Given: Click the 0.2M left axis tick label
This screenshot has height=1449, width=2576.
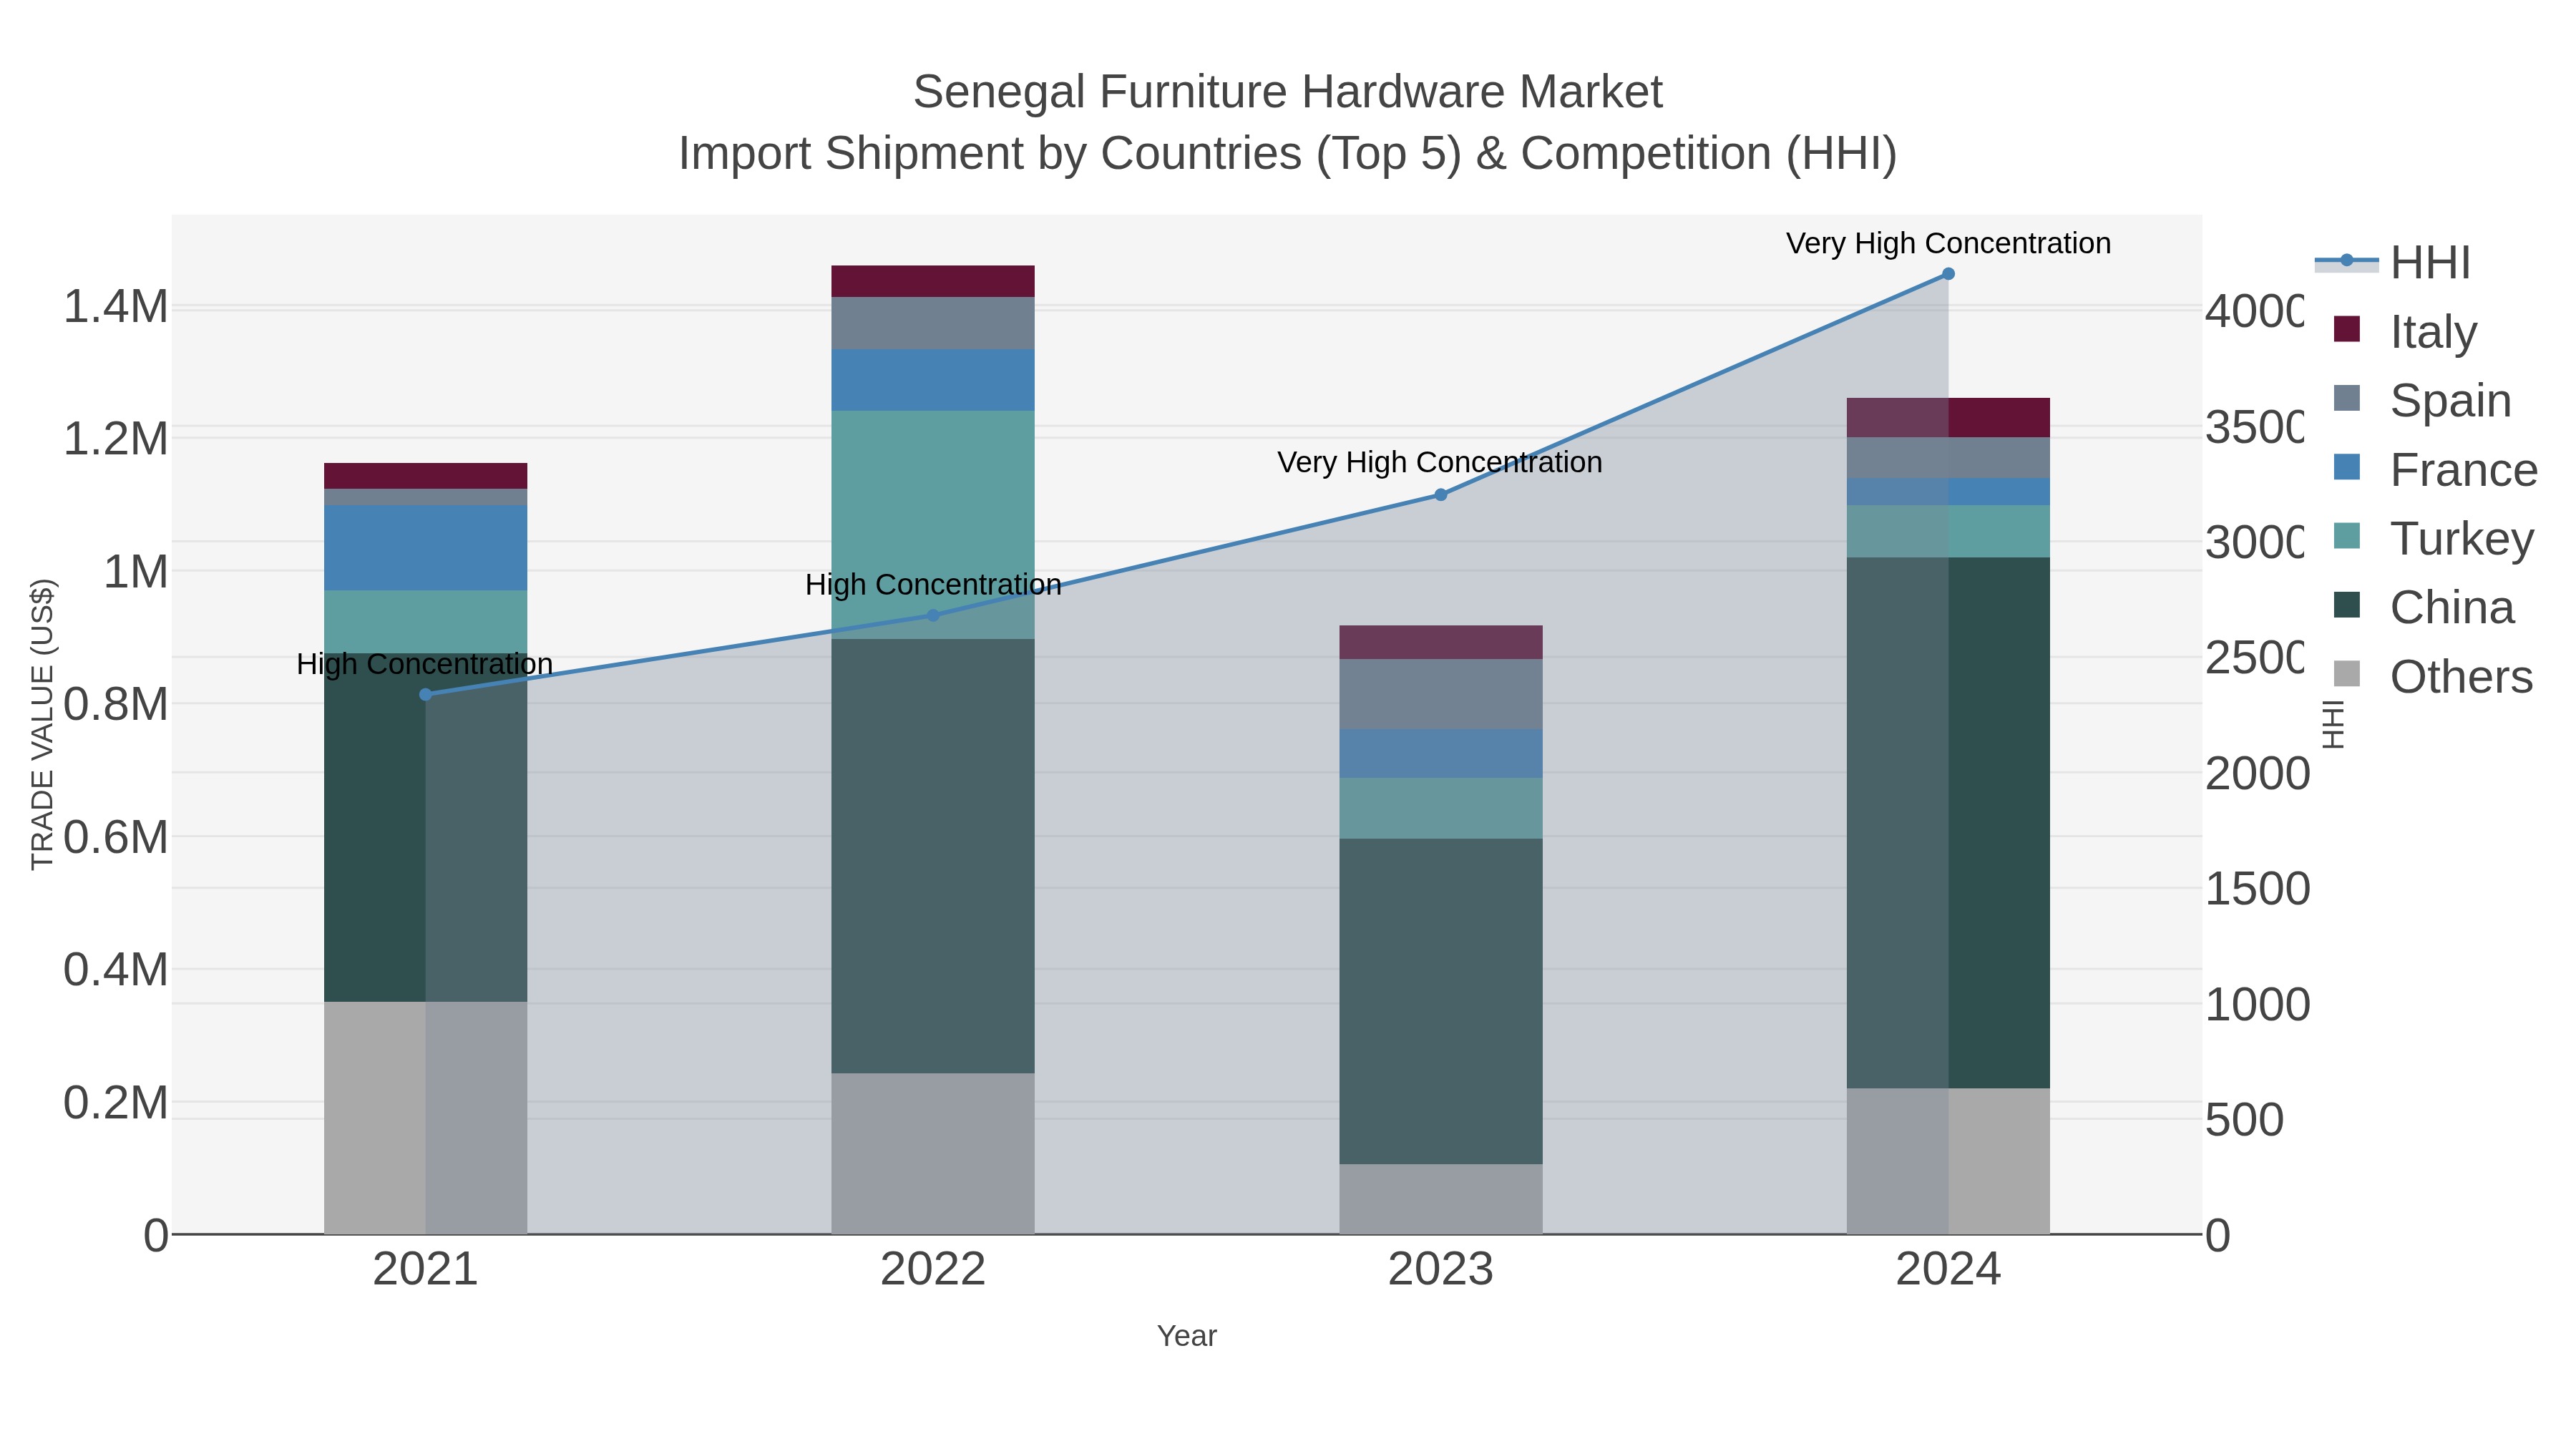Looking at the screenshot, I should click(116, 1103).
